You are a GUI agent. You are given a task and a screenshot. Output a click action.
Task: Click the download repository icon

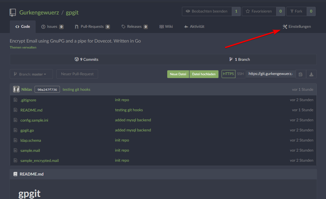coord(311,74)
